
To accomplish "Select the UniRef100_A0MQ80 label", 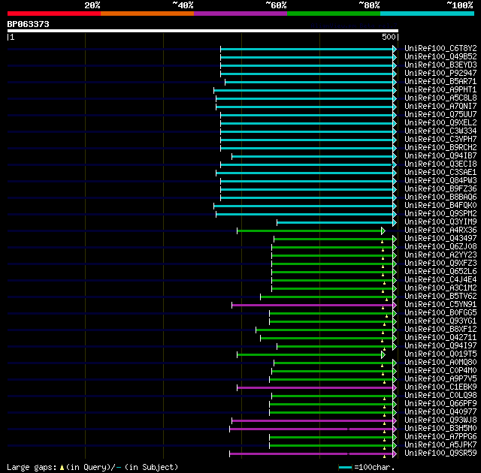I will 440,363.
